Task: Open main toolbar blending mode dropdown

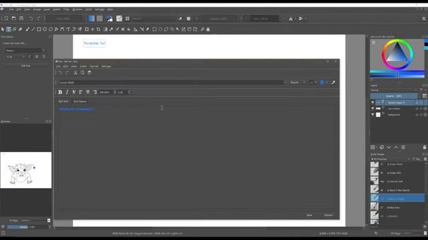Action: tap(153, 19)
